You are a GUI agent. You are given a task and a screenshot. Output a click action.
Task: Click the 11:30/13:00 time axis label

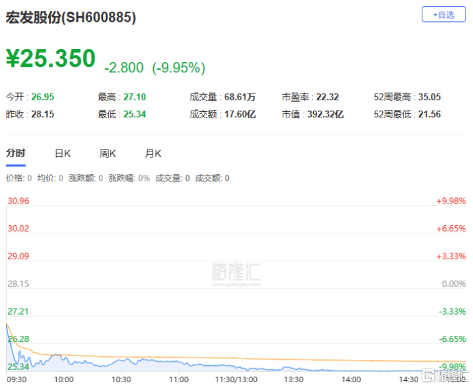pos(236,379)
